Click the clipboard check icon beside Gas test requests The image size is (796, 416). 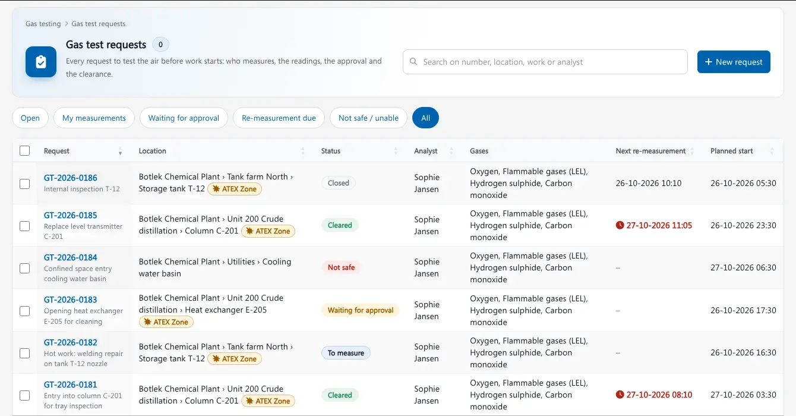(41, 62)
